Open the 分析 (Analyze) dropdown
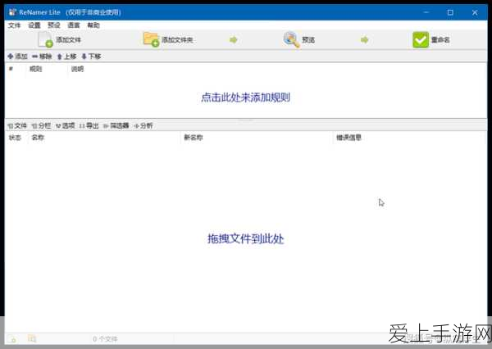Screen dimensions: 492x349 (143, 125)
